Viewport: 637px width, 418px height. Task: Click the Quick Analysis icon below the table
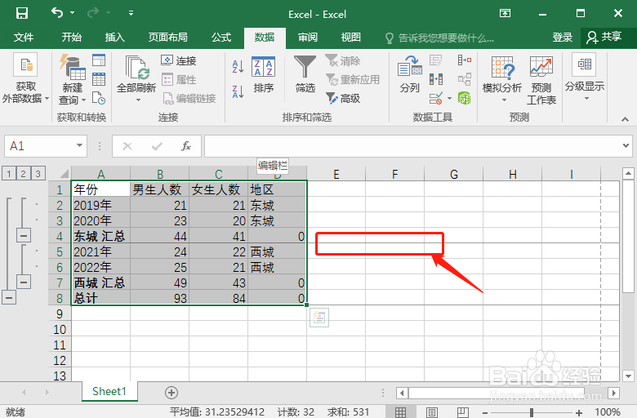pyautogui.click(x=319, y=318)
